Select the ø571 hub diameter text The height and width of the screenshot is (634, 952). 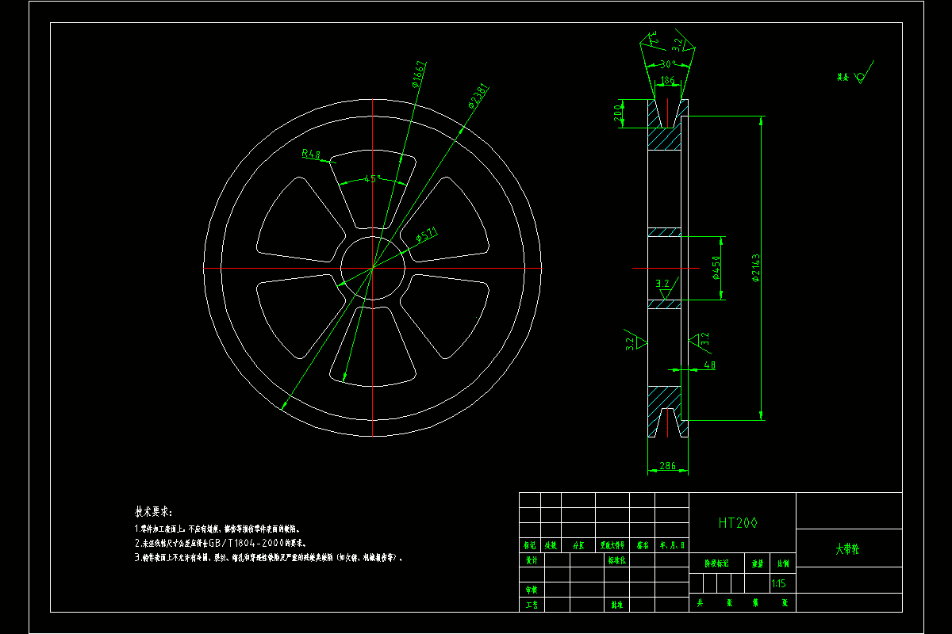pyautogui.click(x=428, y=236)
